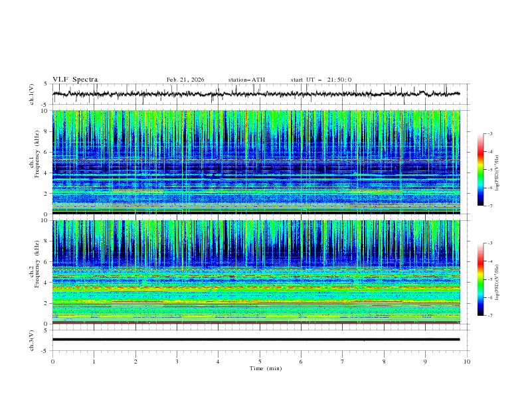This screenshot has height=406, width=526.
Task: Click the "-7" tick on ch.2 colorbar
Action: (x=489, y=316)
